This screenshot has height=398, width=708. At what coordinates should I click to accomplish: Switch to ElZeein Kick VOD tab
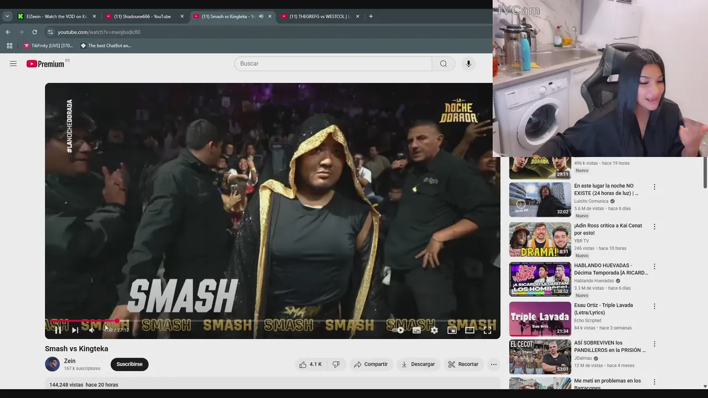pyautogui.click(x=55, y=17)
